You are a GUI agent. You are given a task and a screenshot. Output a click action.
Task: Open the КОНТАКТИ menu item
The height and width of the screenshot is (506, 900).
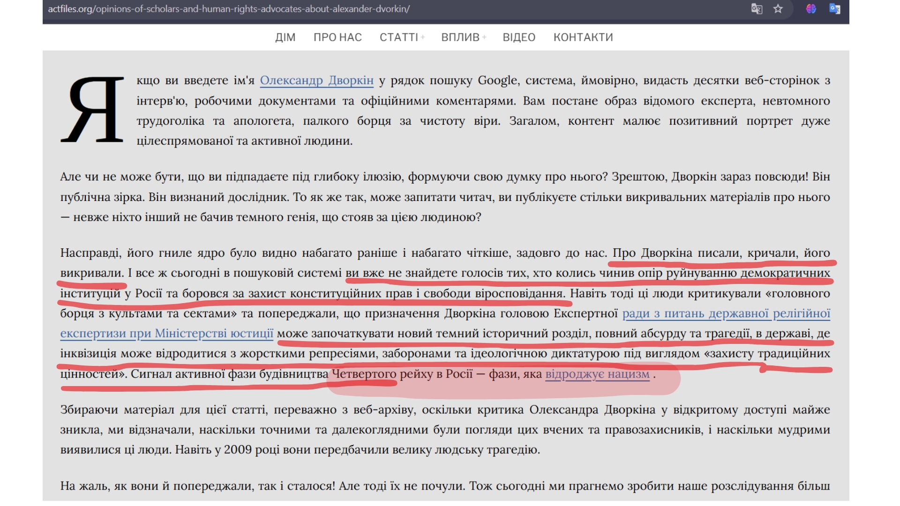583,37
